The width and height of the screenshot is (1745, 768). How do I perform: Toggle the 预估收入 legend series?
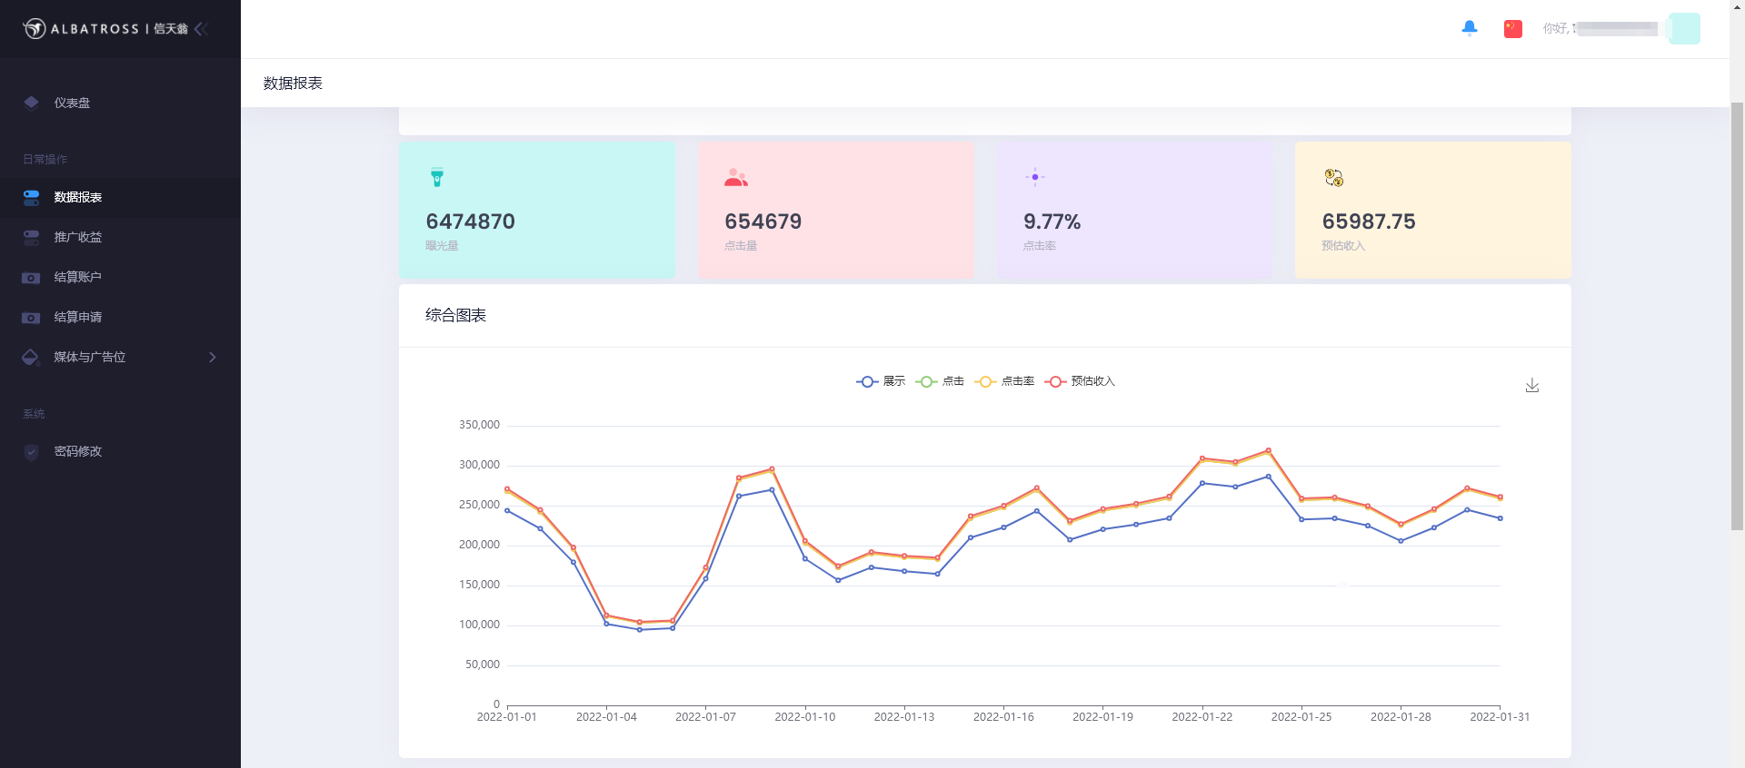[x=1080, y=382]
